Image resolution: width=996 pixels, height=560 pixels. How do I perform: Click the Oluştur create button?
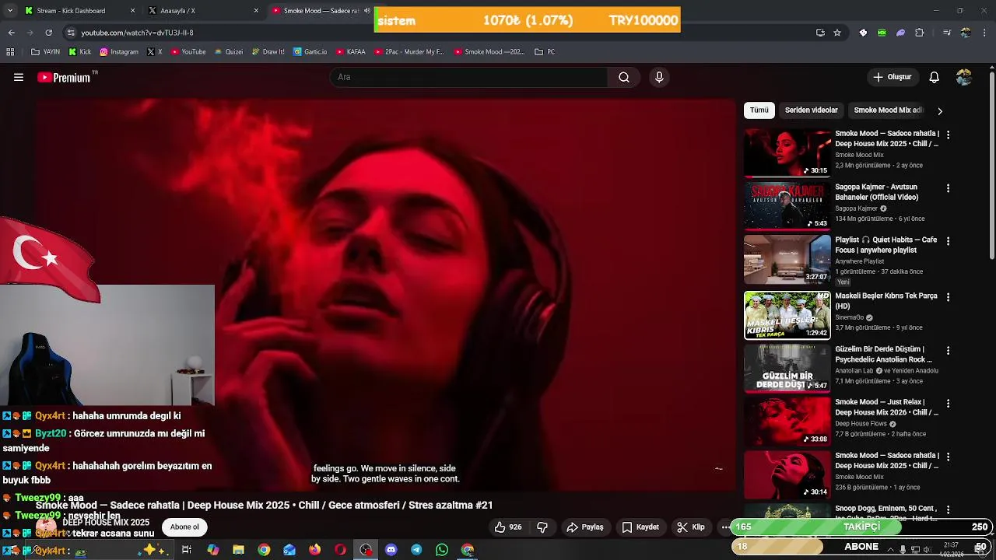click(x=892, y=77)
